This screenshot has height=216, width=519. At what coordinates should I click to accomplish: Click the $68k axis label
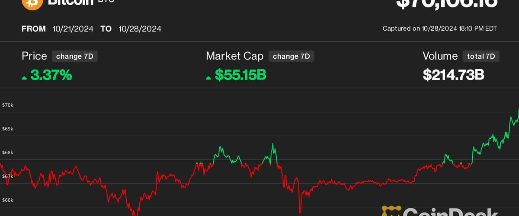[x=7, y=152]
